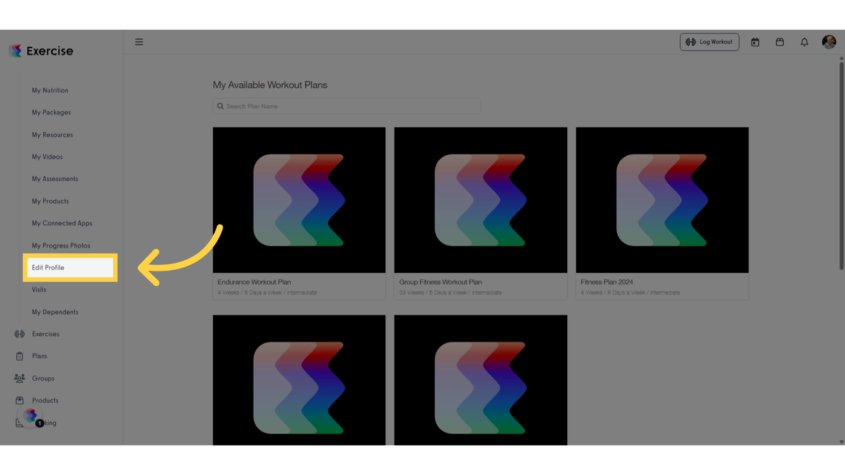Click the Fitness Plan 2024 title
This screenshot has width=845, height=475.
[607, 282]
